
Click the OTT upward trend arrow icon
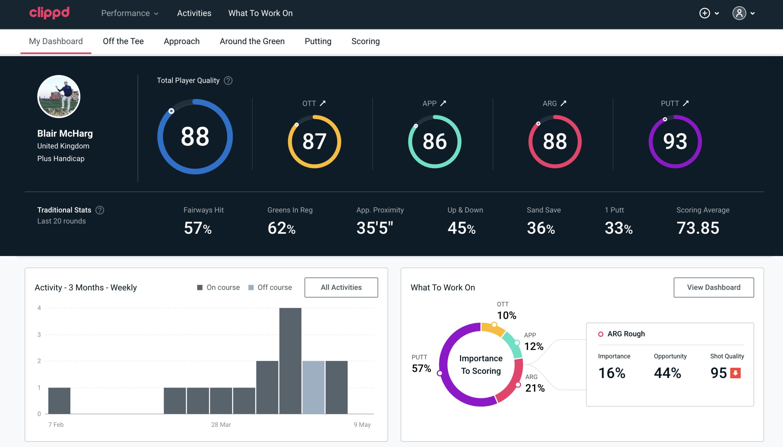(323, 103)
